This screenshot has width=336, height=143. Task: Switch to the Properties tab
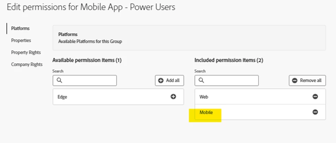(x=21, y=41)
